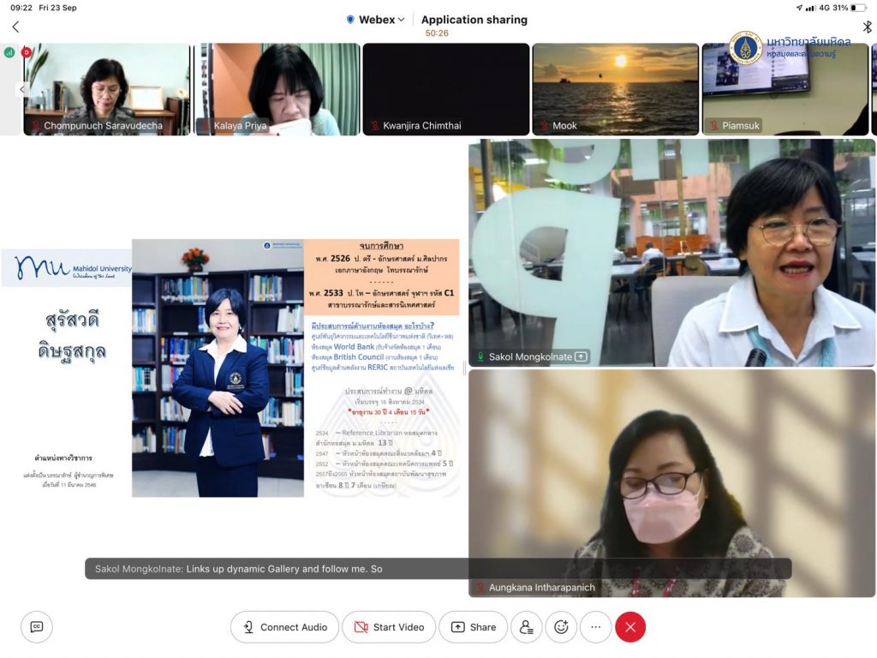Tap the Bluetooth audio device icon

(866, 27)
